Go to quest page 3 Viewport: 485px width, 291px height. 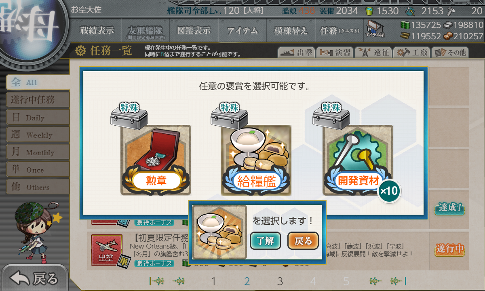280,281
